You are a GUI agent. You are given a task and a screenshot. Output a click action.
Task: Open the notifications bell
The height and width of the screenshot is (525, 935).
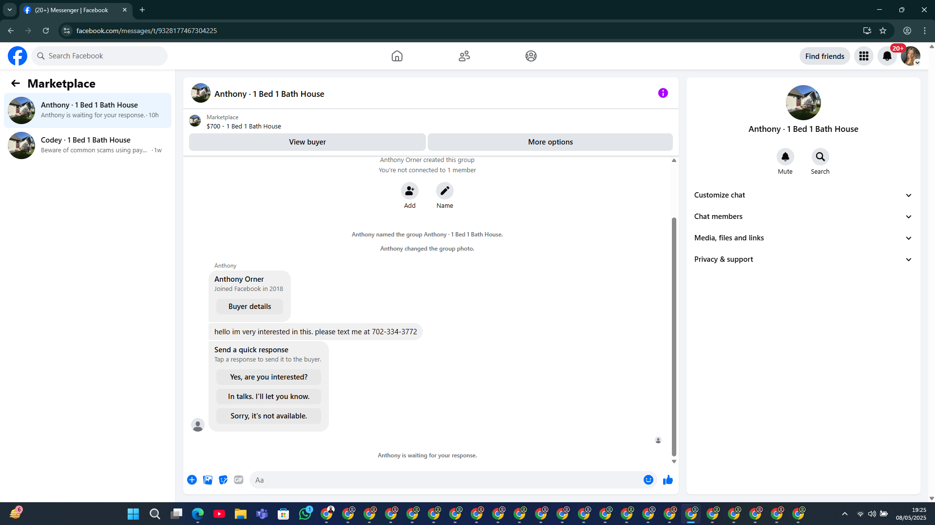coord(887,56)
